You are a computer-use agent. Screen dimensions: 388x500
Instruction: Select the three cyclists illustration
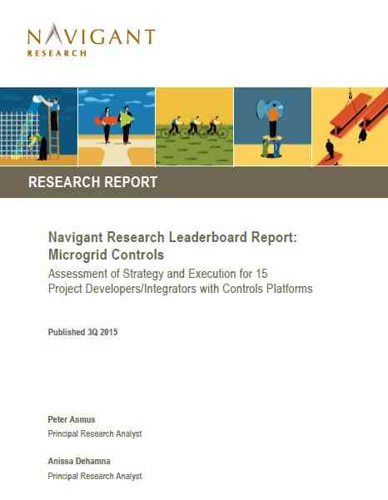pos(194,126)
